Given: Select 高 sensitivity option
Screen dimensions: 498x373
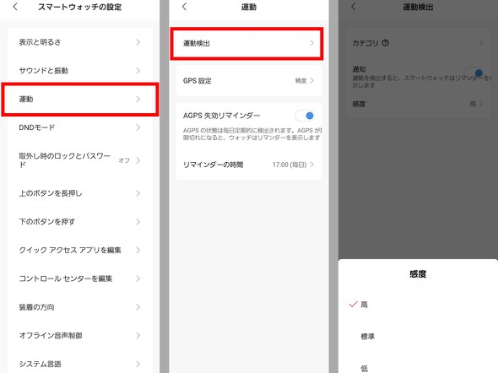Looking at the screenshot, I should pyautogui.click(x=418, y=305).
